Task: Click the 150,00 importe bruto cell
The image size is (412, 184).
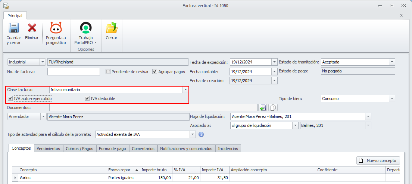Action: click(156, 178)
